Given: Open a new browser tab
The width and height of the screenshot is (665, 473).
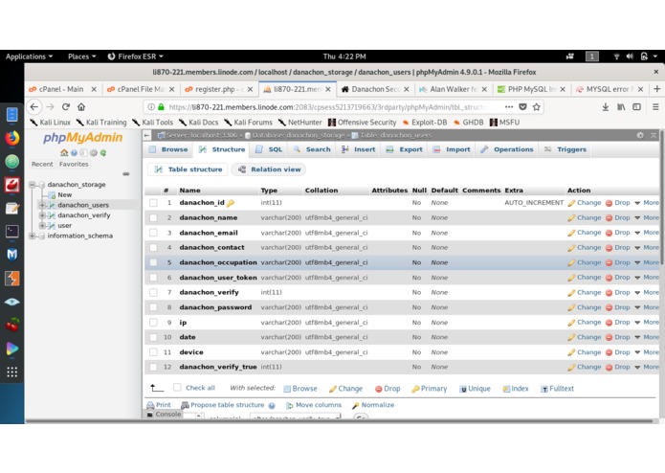Looking at the screenshot, I should tap(656, 89).
